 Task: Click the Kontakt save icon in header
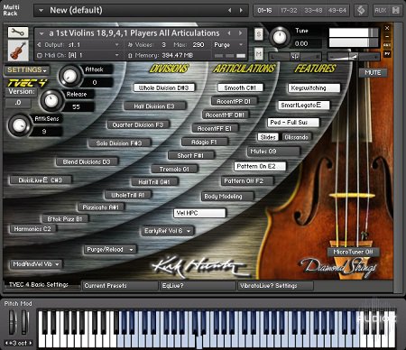tap(396, 11)
